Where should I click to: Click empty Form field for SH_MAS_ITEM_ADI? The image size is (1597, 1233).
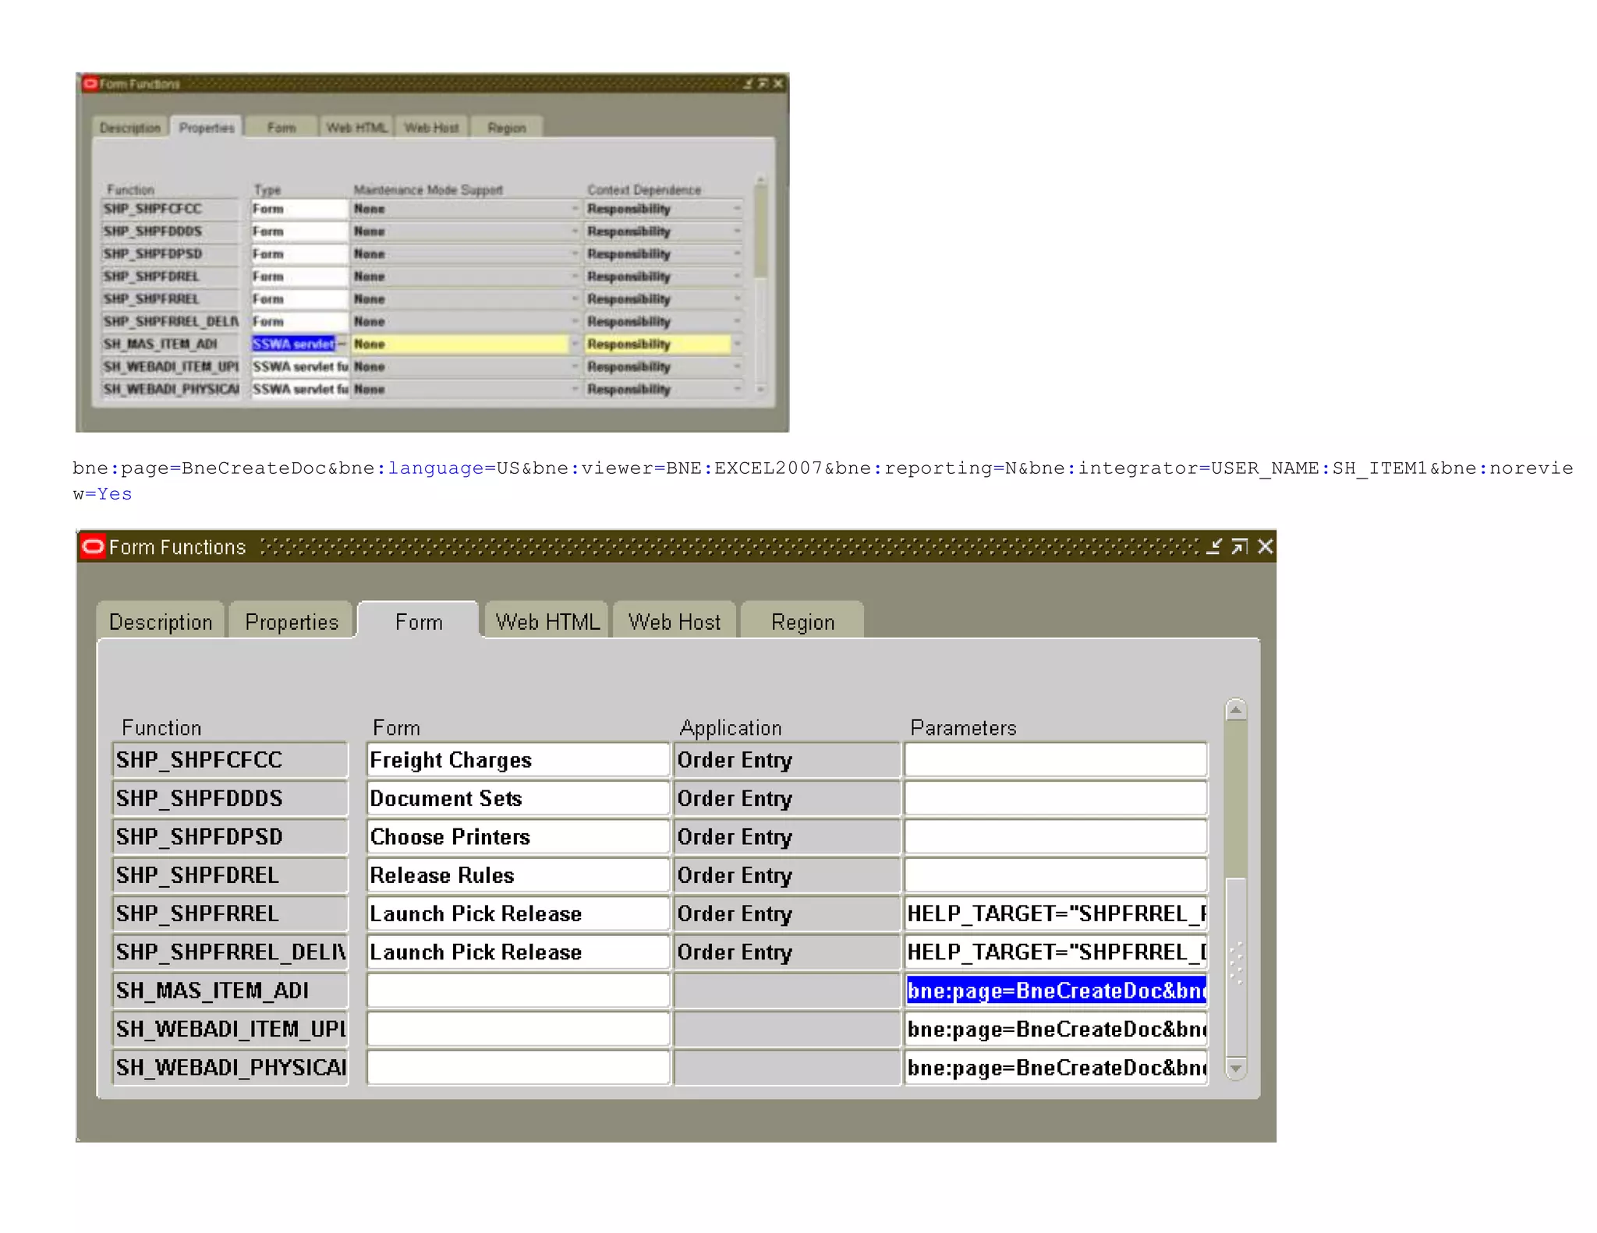pos(518,991)
